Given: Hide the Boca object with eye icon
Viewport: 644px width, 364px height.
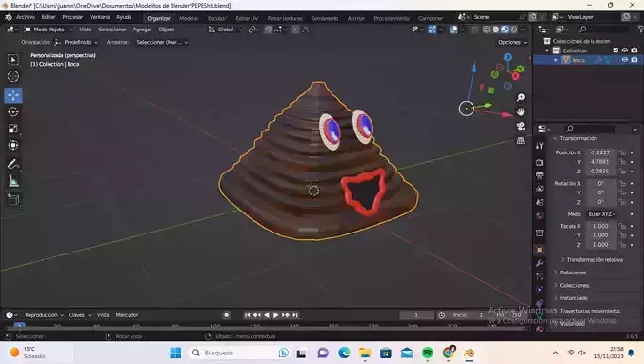Looking at the screenshot, I should [x=625, y=60].
